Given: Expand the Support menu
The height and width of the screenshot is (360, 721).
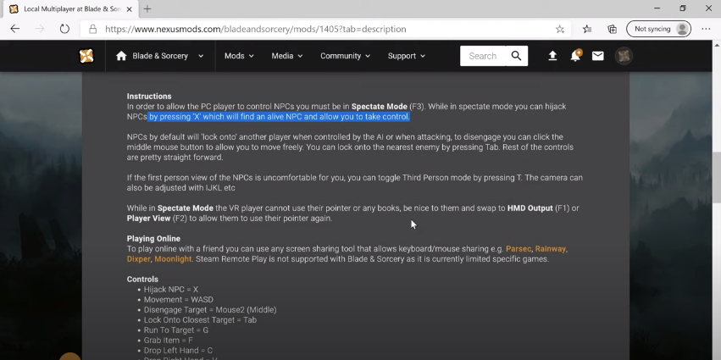Looking at the screenshot, I should (x=407, y=56).
